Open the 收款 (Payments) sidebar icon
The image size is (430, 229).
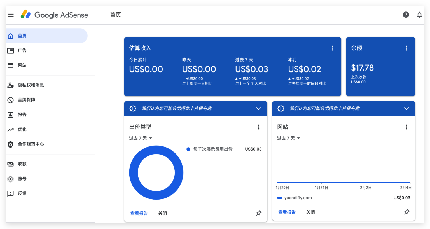tap(10, 164)
